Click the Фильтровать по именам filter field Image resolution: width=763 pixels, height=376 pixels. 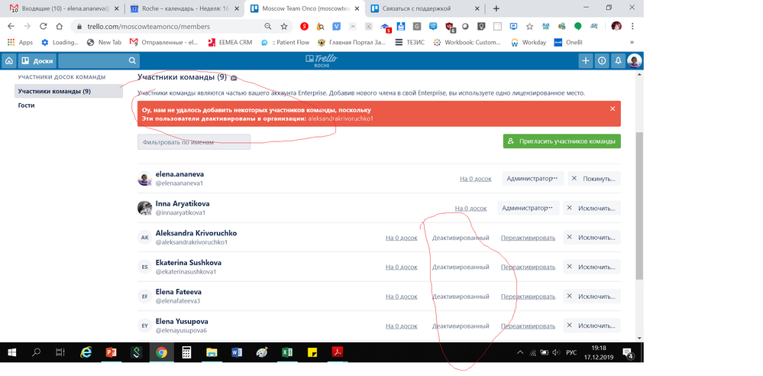coord(194,142)
